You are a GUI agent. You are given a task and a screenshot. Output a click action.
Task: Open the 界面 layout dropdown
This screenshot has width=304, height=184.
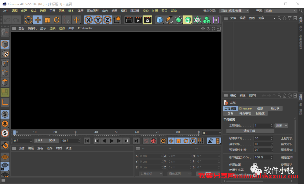click(281, 11)
